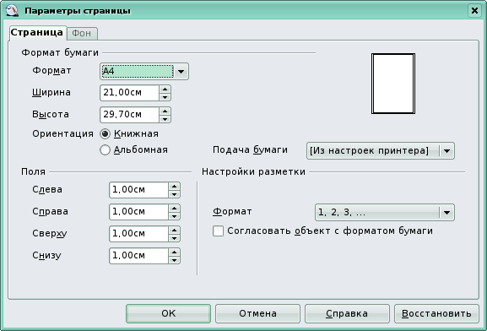This screenshot has height=331, width=487.
Task: Decrease the Сверху margin with the down arrow
Action: click(174, 238)
